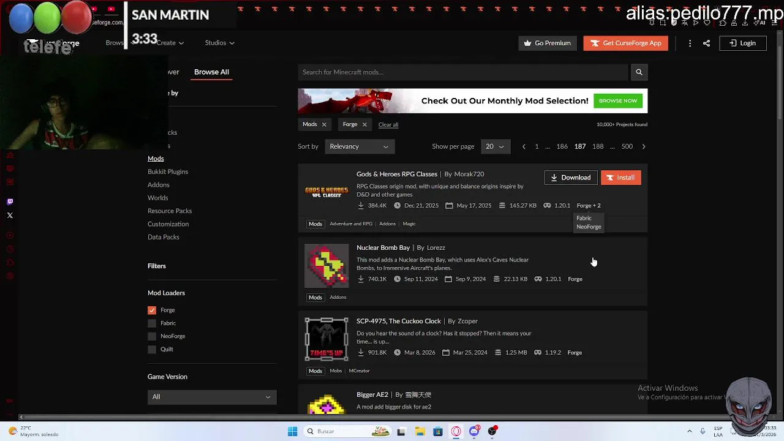
Task: Click the browser heart bookmark icon
Action: 707,23
